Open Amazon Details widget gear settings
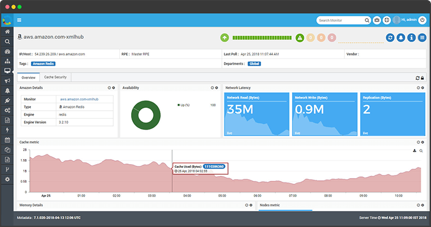Image resolution: width=431 pixels, height=227 pixels. pyautogui.click(x=114, y=88)
